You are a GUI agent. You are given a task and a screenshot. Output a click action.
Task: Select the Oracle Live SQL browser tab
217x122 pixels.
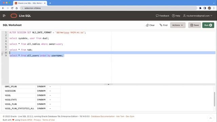click(30, 3)
